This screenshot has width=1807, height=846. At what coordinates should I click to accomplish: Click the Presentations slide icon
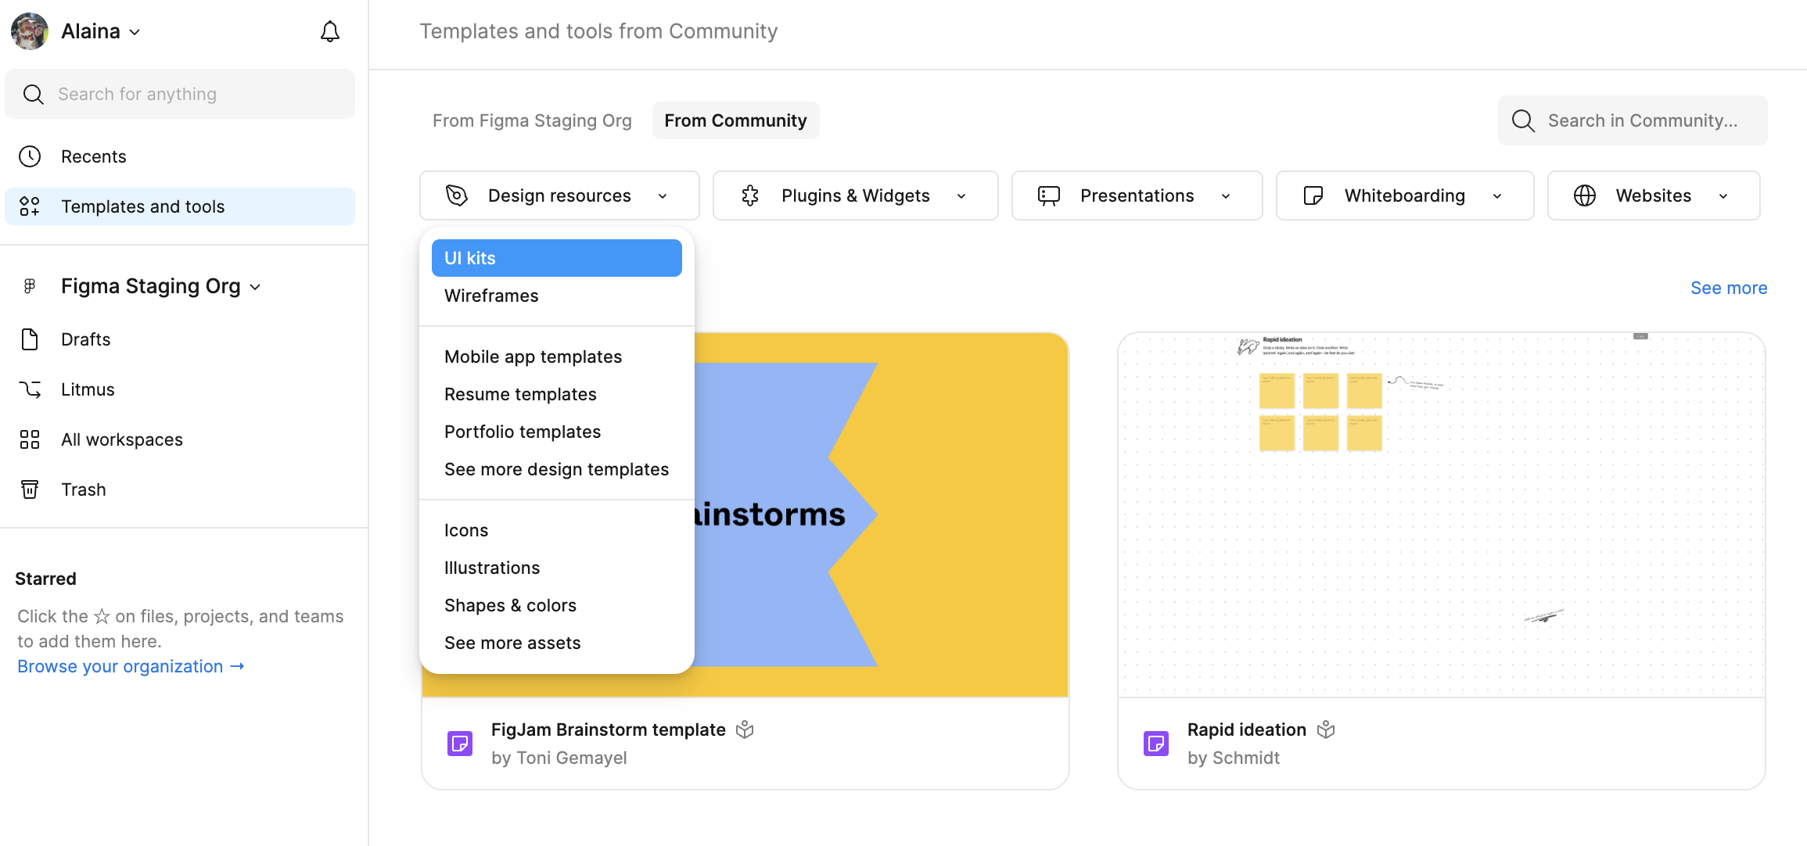click(x=1049, y=195)
